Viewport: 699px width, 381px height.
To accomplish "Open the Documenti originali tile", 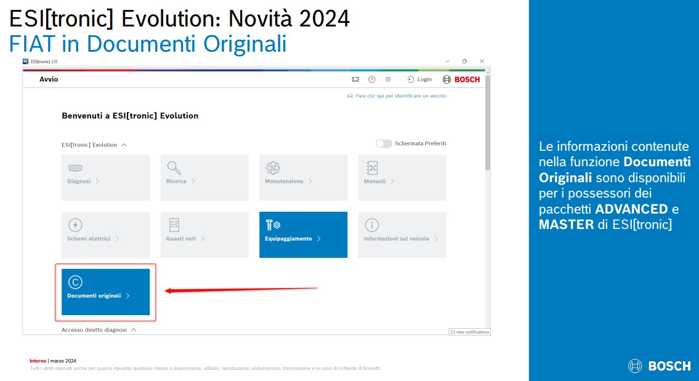I will [106, 292].
